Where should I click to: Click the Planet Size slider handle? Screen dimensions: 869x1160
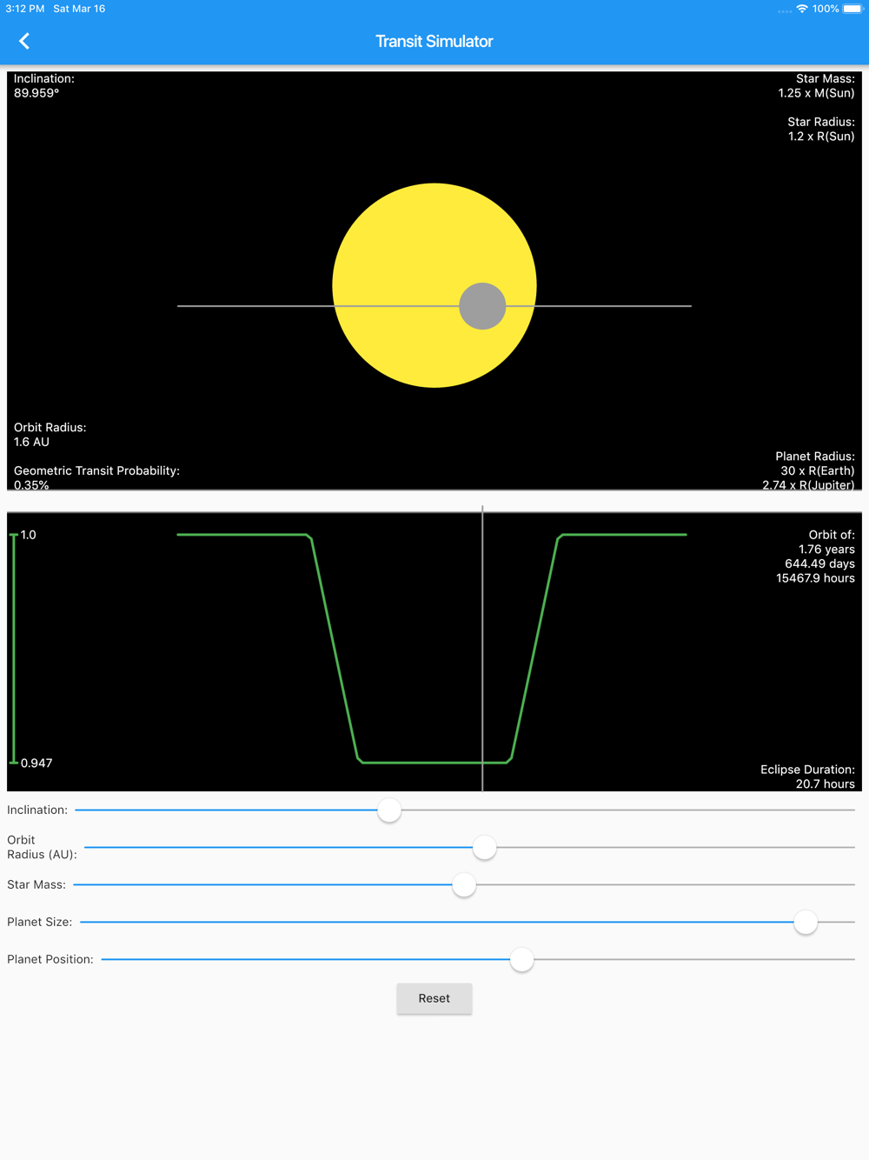(806, 923)
